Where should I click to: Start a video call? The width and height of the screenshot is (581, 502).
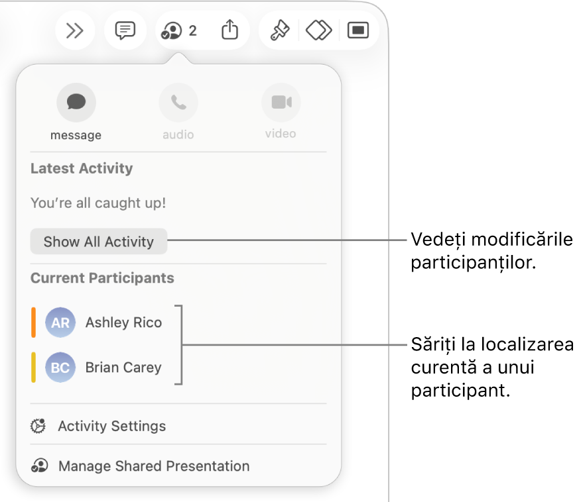tap(281, 103)
